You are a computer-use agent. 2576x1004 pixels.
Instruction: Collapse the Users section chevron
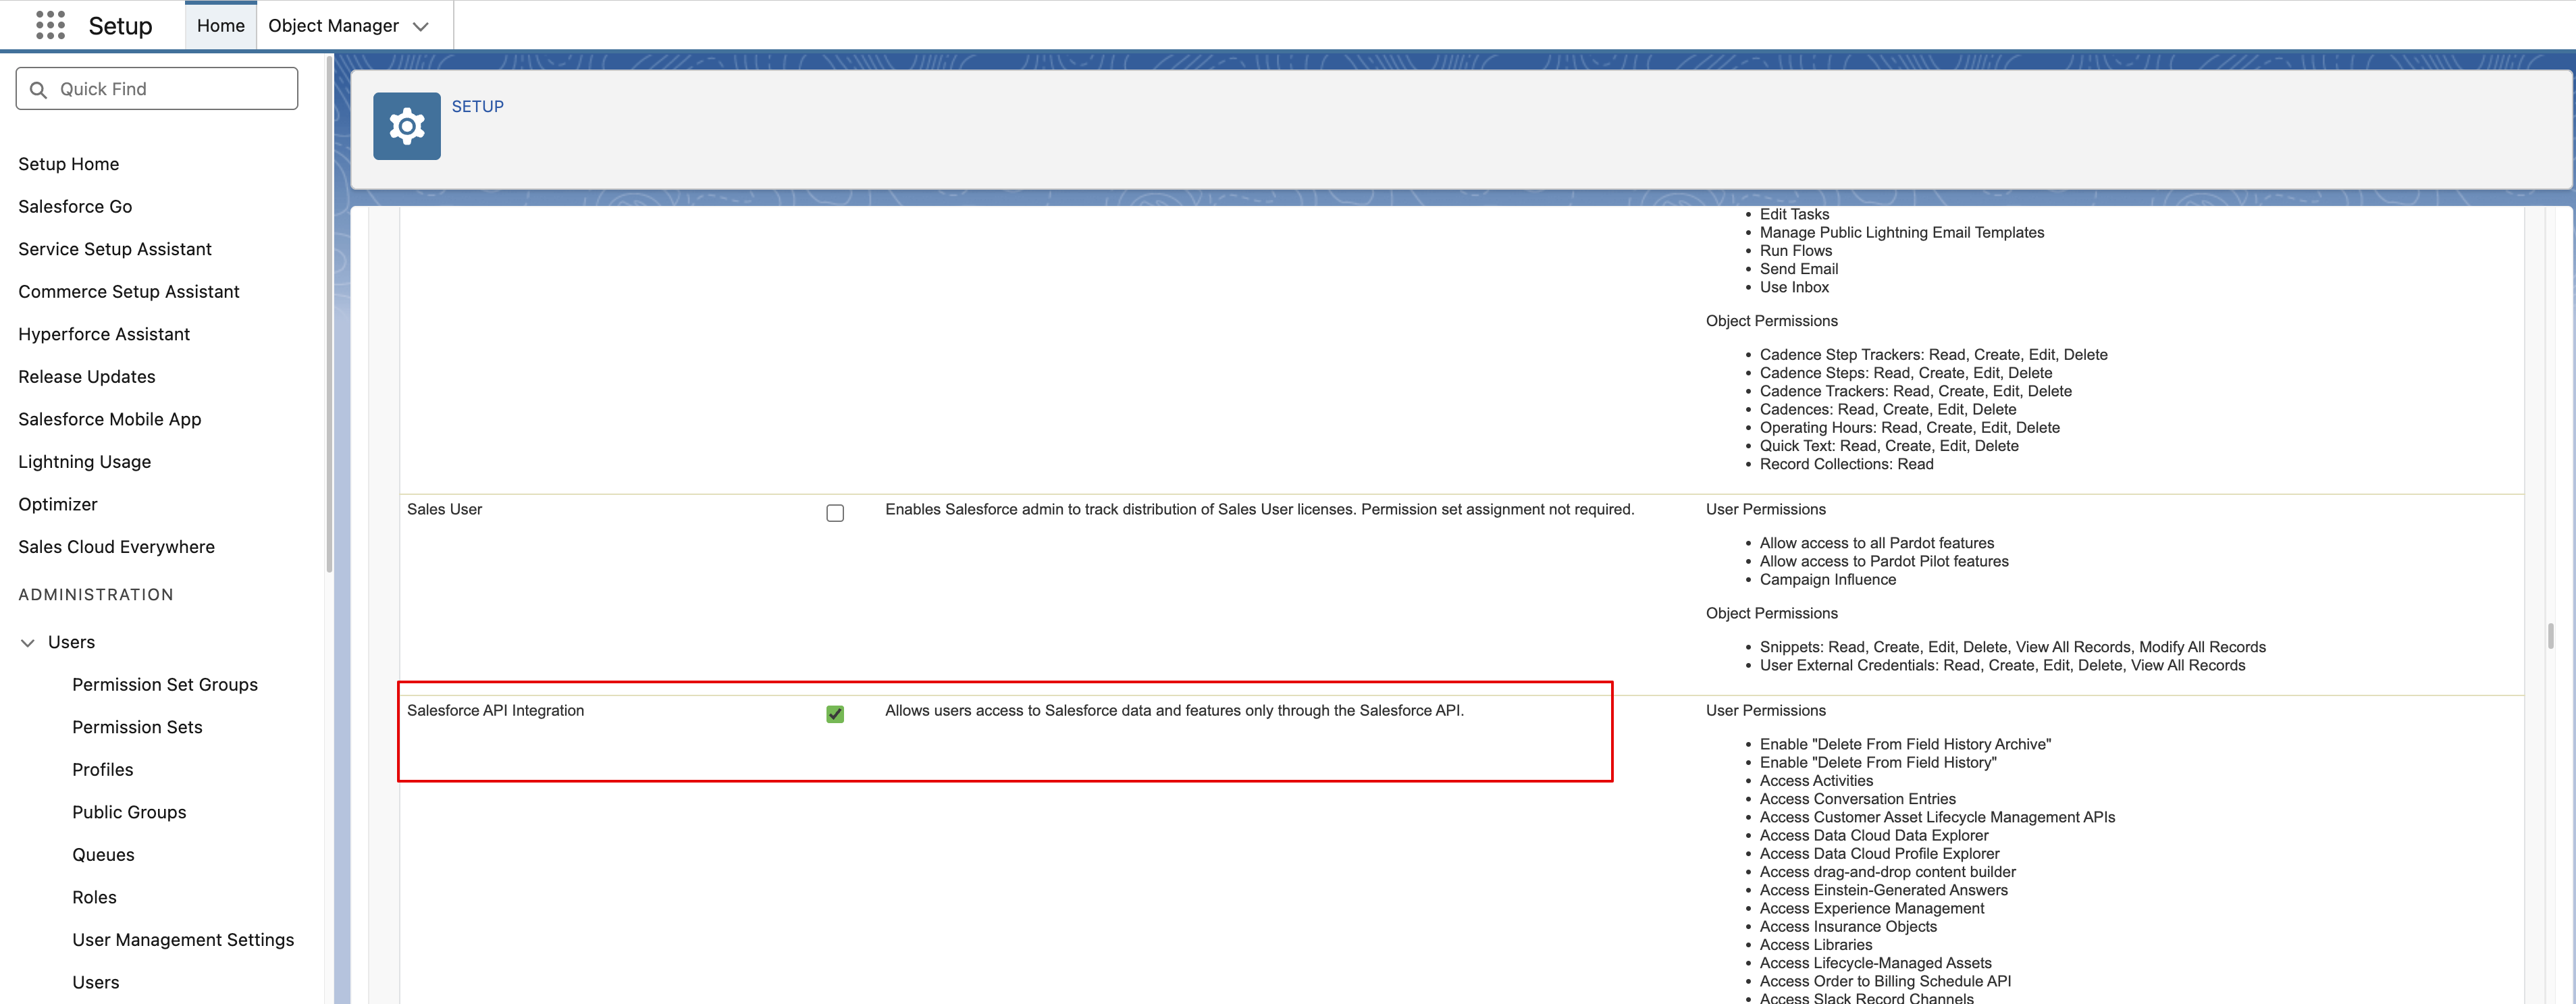point(28,643)
